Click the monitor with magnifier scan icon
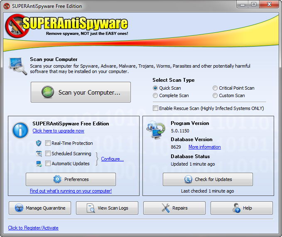This screenshot has width=282, height=237. 18,66
